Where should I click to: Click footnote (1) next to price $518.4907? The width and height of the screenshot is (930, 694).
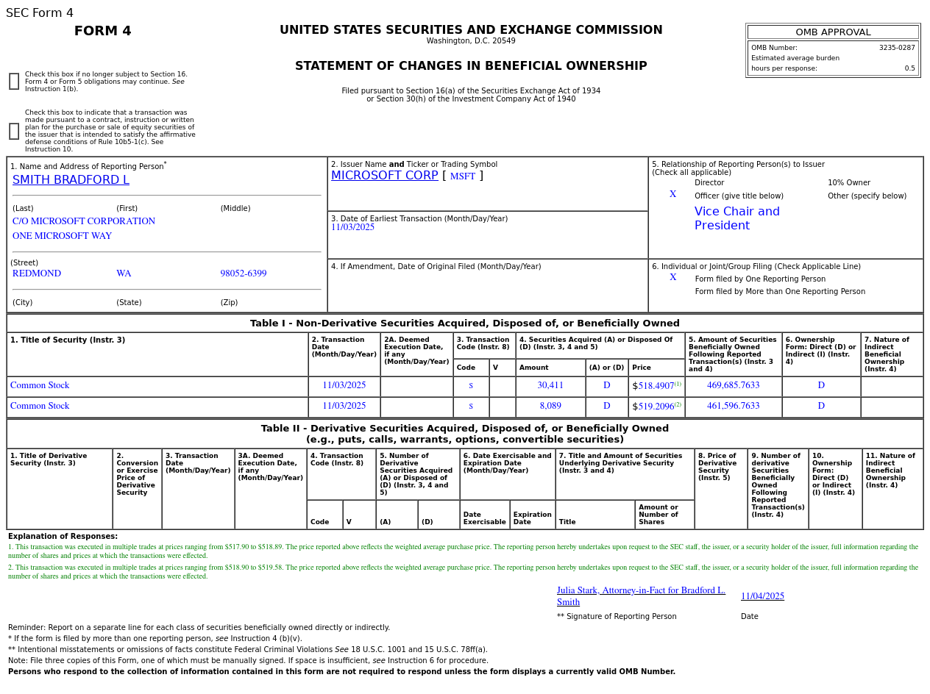pyautogui.click(x=678, y=384)
